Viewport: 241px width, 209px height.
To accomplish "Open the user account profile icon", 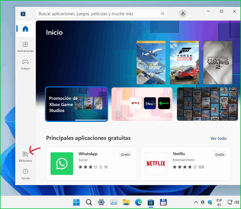I will click(x=183, y=14).
